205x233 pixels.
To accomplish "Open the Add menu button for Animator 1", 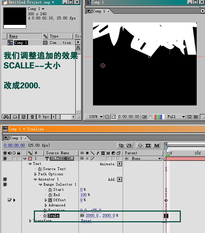I will point(120,179).
